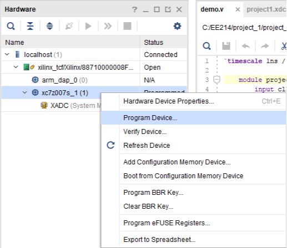This screenshot has height=248, width=287.
Task: Choose Program Device from context menu
Action: 194,118
